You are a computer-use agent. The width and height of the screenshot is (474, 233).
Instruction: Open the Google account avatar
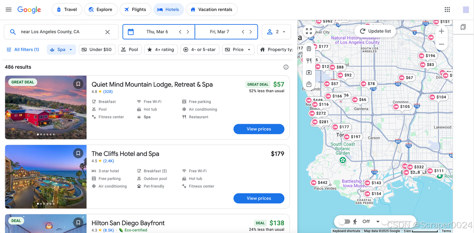click(x=466, y=10)
